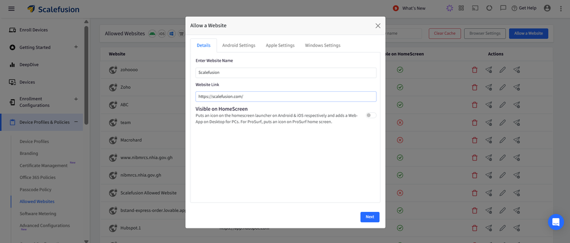Filter allowed websites by Windows icon
The image size is (570, 243).
point(171,33)
